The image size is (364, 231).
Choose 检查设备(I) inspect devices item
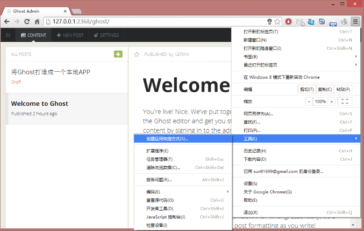[x=183, y=225]
